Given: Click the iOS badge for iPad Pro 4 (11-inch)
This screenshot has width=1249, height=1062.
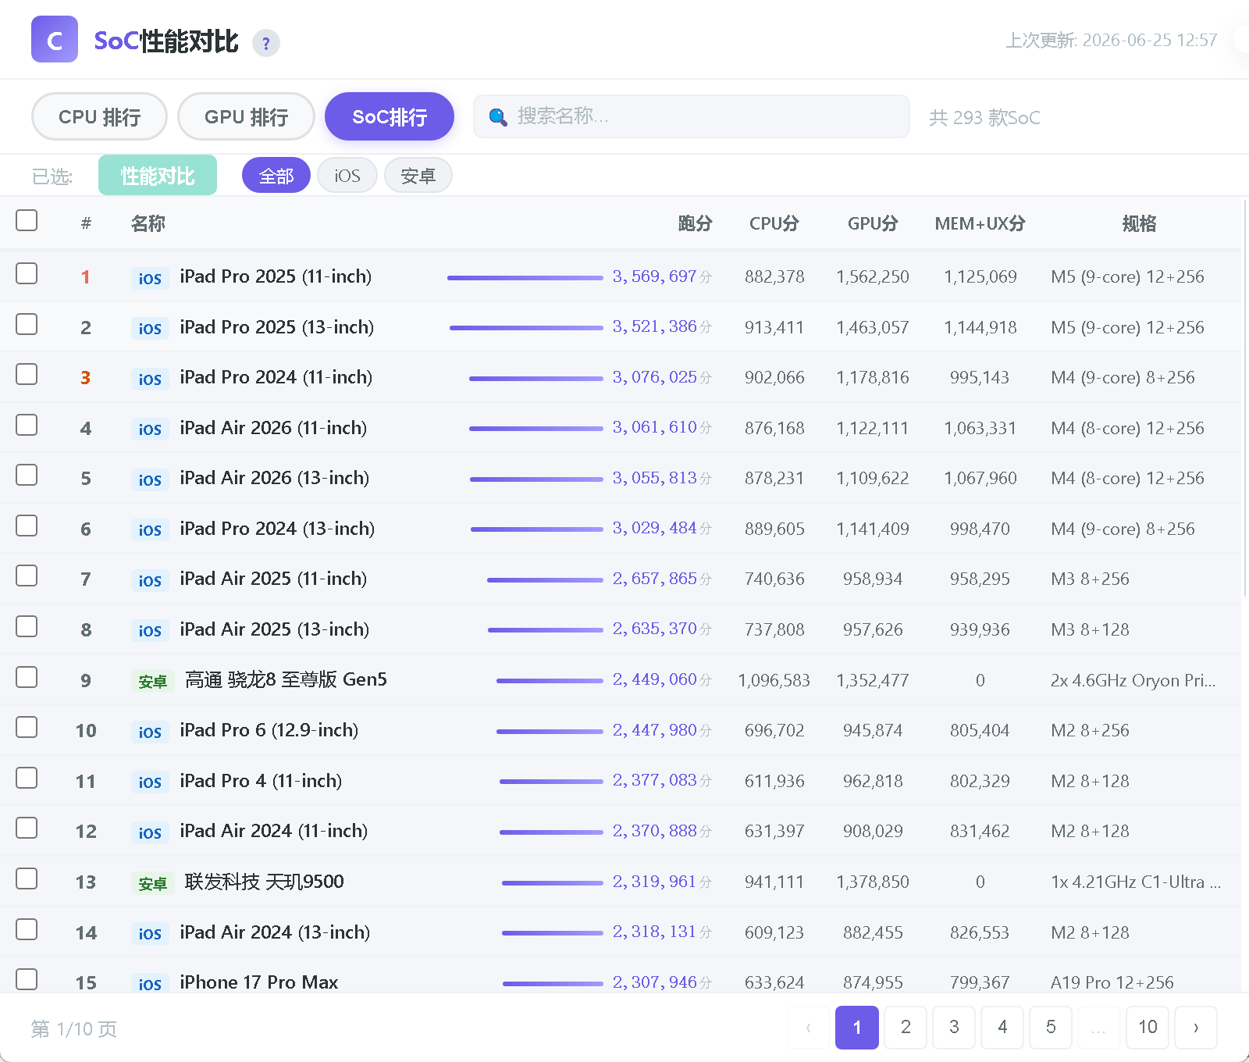Looking at the screenshot, I should (x=150, y=782).
